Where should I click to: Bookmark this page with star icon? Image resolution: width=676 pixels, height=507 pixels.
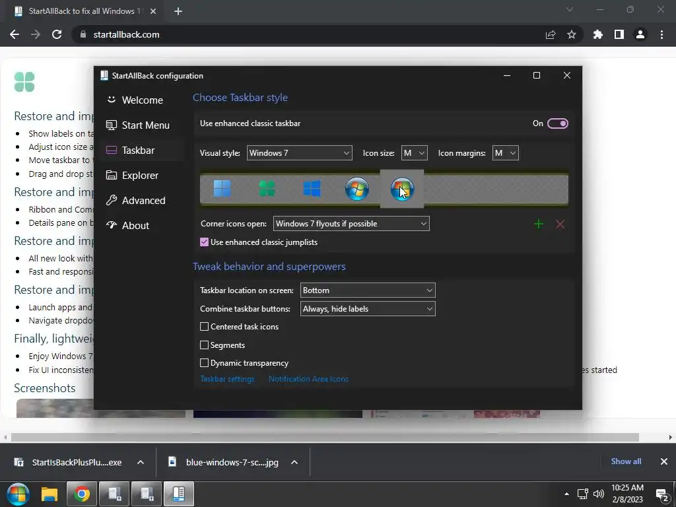point(572,34)
